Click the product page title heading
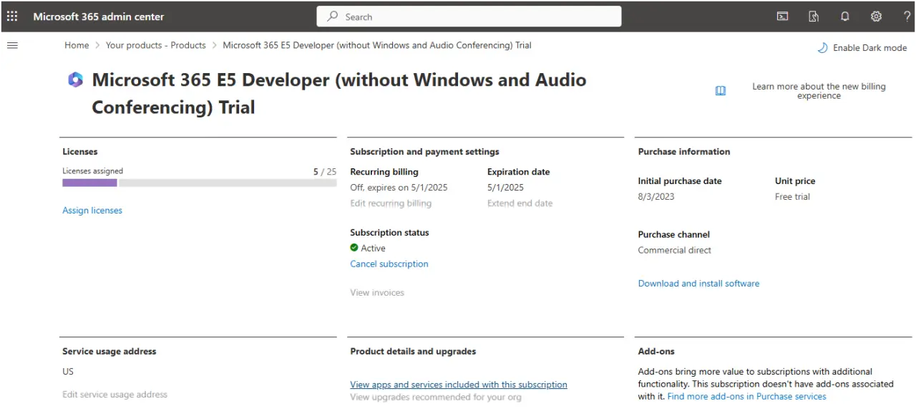 (339, 93)
